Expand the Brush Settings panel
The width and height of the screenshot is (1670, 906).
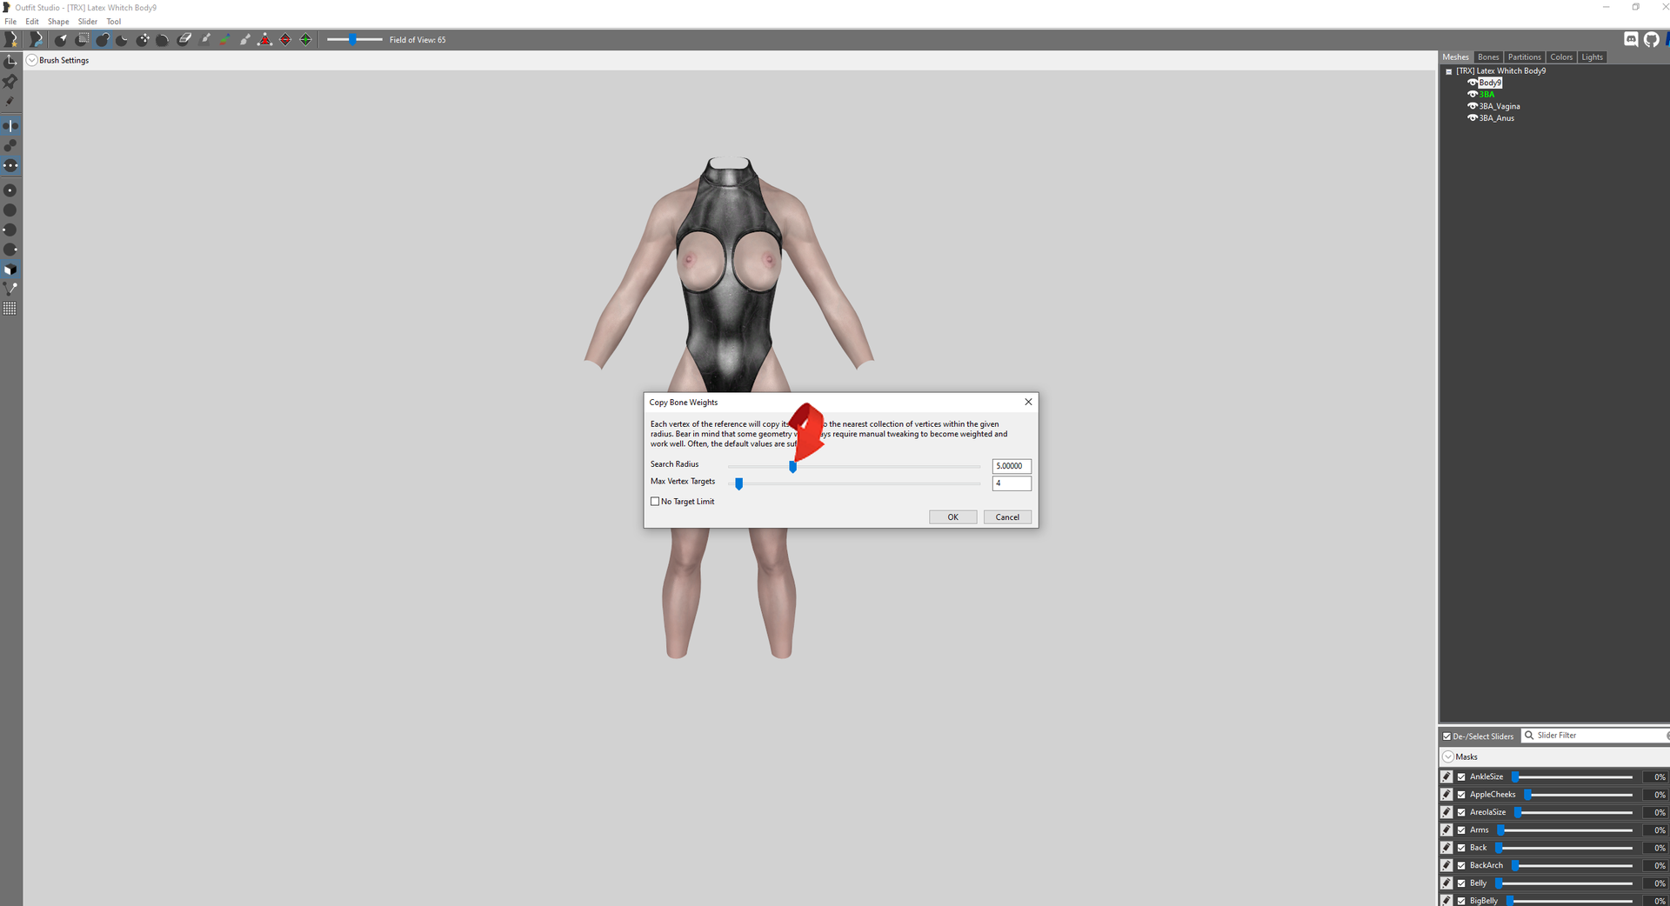(32, 60)
